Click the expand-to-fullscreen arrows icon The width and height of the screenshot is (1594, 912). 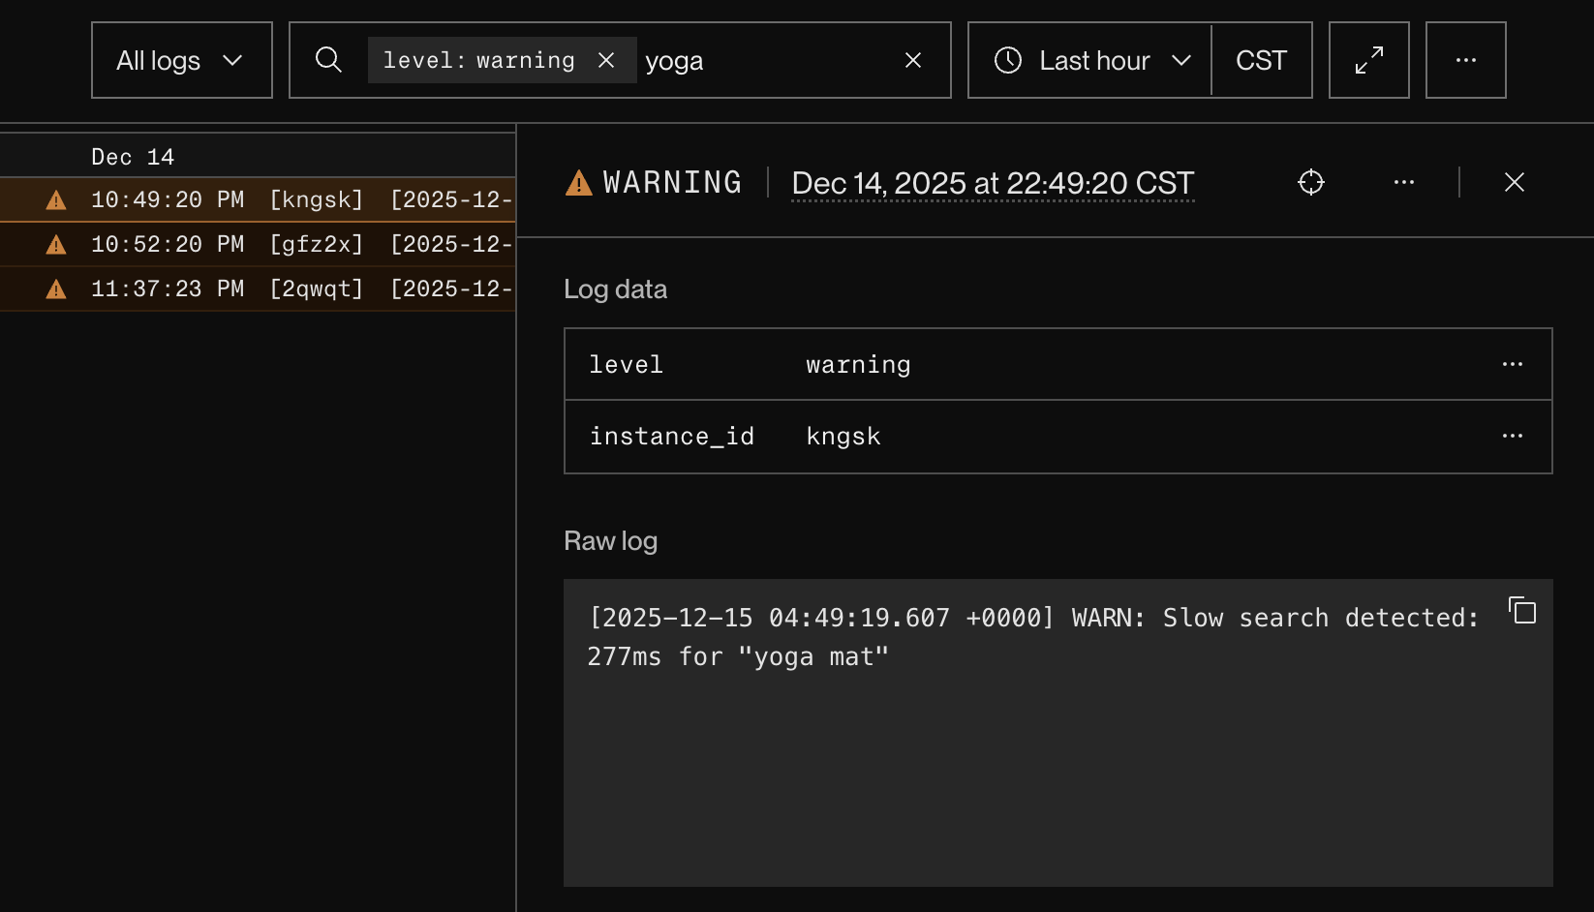(x=1368, y=60)
